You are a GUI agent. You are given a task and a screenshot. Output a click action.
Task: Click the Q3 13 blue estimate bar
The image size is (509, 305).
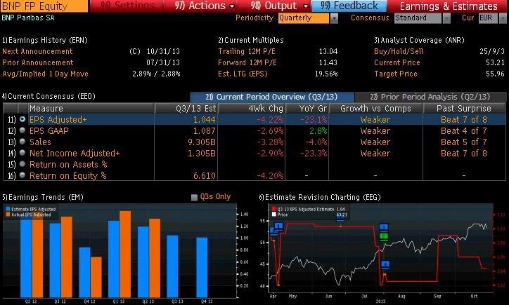(172, 266)
